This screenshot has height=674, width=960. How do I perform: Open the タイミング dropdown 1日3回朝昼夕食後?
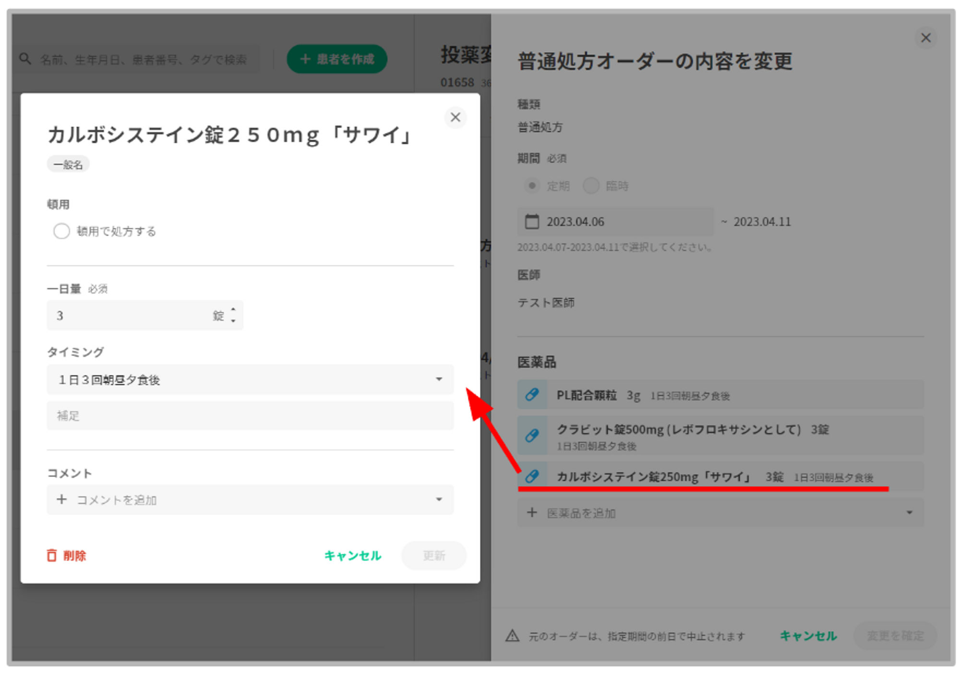point(250,379)
